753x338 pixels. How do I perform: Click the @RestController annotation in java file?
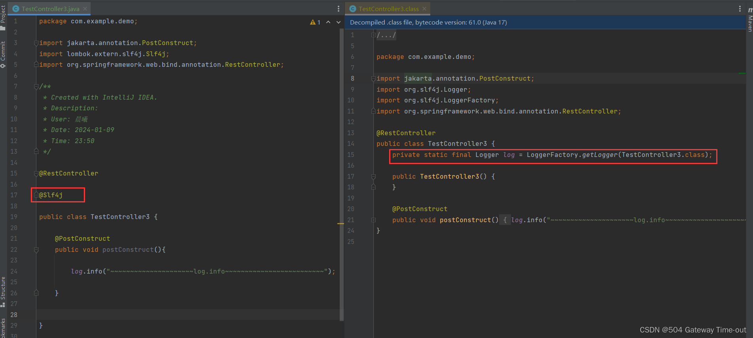click(x=69, y=173)
